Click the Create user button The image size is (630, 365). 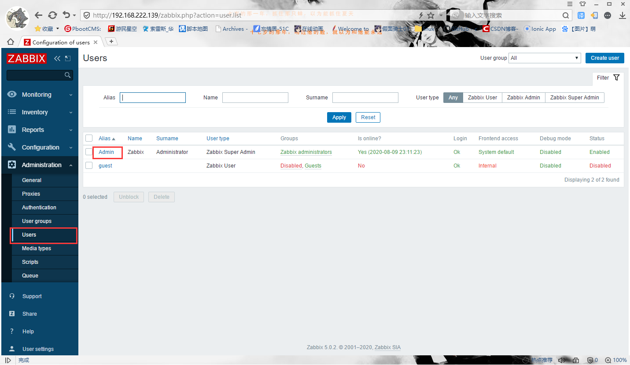pos(605,58)
